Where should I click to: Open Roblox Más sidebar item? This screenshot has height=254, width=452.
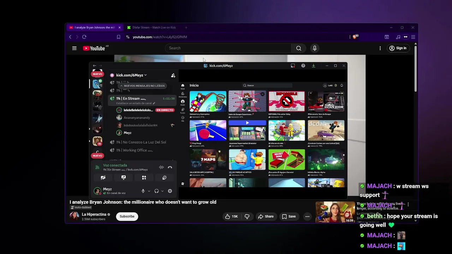point(183,119)
